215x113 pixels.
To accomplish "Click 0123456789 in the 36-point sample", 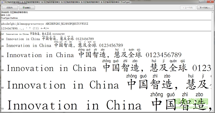I will (164, 55).
